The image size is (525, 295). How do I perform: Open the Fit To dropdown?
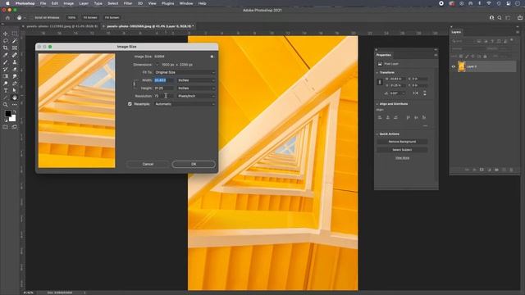pyautogui.click(x=185, y=72)
